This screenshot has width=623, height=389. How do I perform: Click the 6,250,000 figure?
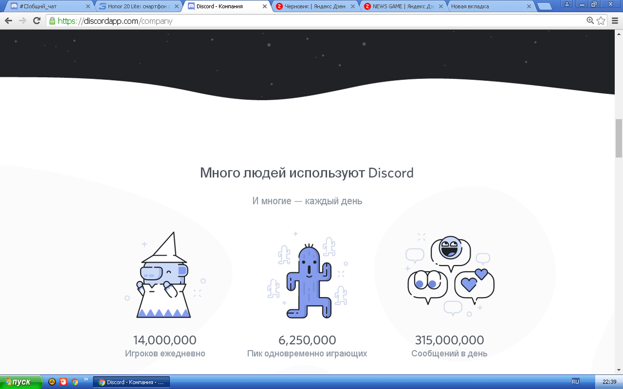(307, 340)
